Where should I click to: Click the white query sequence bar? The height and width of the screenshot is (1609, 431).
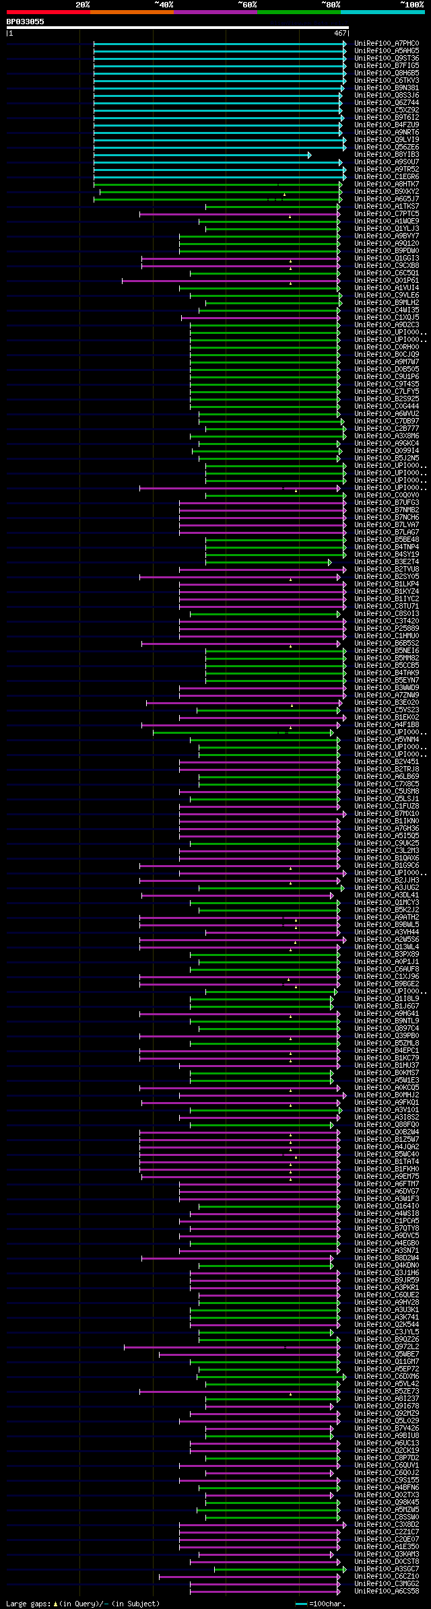[177, 28]
